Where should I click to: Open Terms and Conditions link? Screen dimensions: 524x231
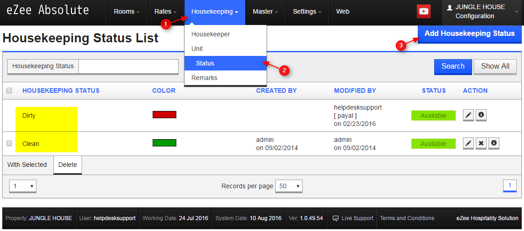tap(407, 218)
